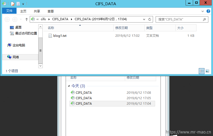
Task: Go forward with the forward arrow button
Action: (15, 19)
